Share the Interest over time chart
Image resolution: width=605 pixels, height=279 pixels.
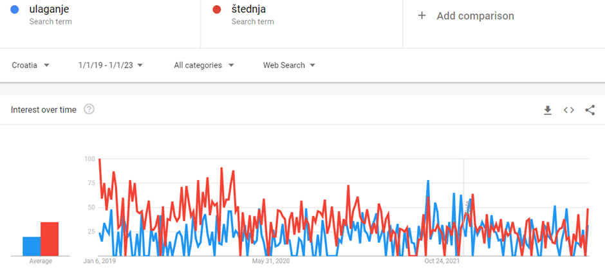tap(590, 110)
